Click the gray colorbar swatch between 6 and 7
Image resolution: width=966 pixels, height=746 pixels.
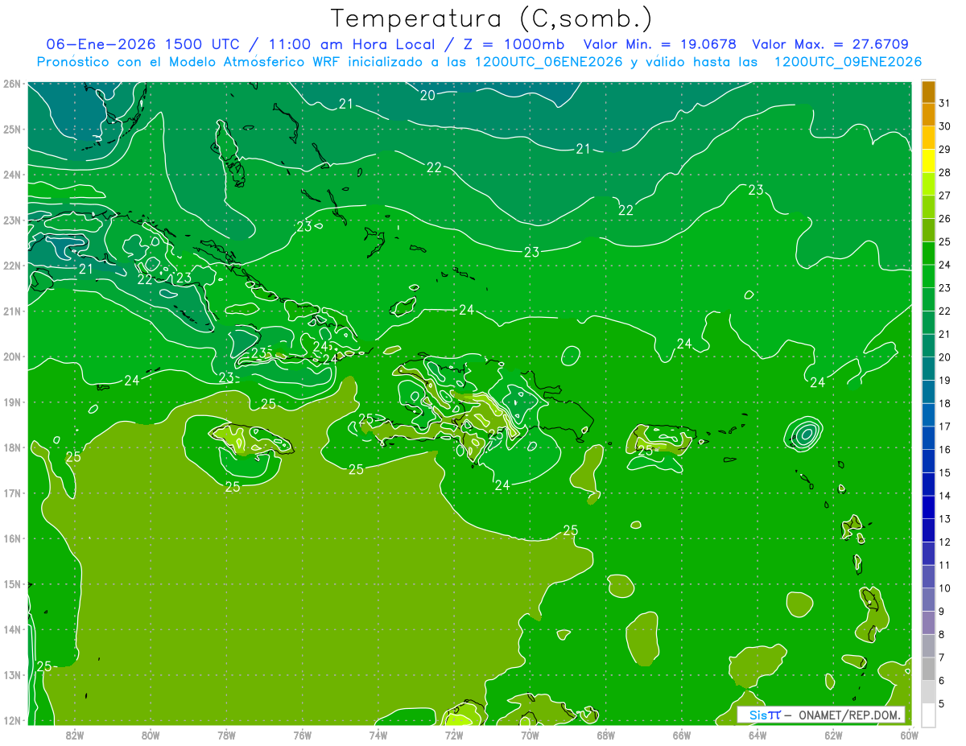[928, 669]
